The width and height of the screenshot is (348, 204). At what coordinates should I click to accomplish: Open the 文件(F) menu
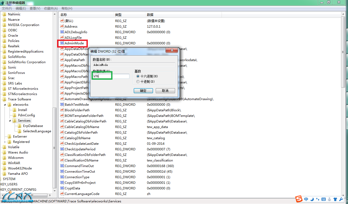[x=7, y=8]
